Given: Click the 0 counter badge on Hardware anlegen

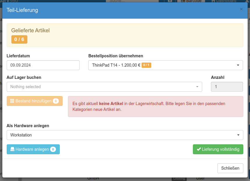Looking at the screenshot, I should pyautogui.click(x=53, y=149).
